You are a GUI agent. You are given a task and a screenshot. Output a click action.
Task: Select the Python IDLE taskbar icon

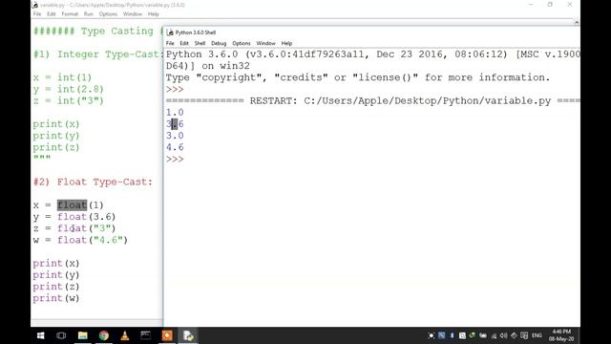188,335
